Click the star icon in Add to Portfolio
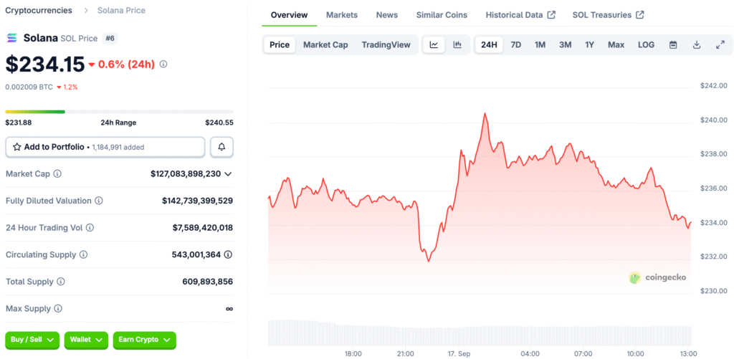 [x=17, y=147]
